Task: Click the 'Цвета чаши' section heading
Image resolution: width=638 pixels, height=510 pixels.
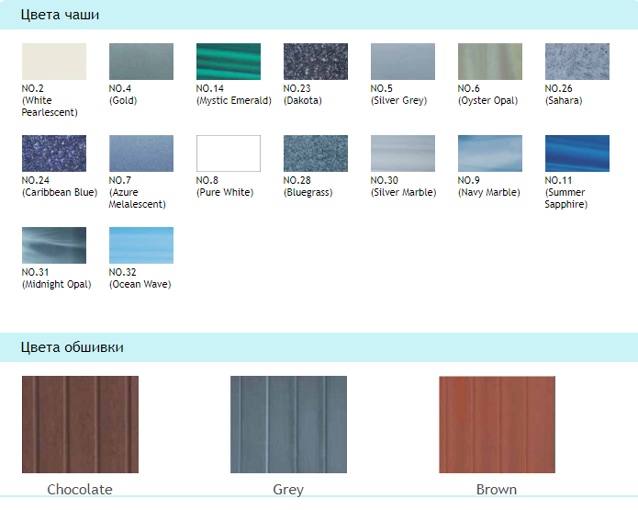Action: [60, 15]
